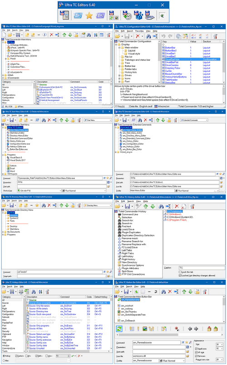The width and height of the screenshot is (227, 365).
Task: Toggle 'Small icons' checkbox in Button Bar Editor
Action: tap(196, 349)
